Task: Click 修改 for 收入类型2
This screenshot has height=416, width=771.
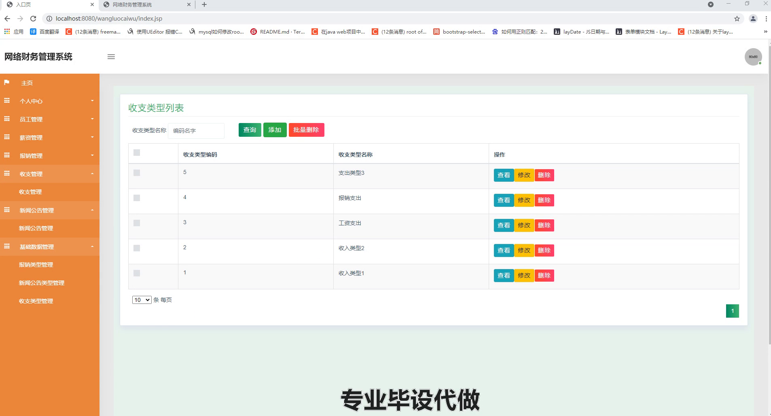Action: coord(524,250)
